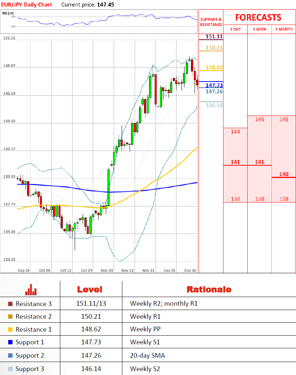Click the Support 2 steel-blue swatch
Viewport: 296px width, 375px height.
click(10, 356)
